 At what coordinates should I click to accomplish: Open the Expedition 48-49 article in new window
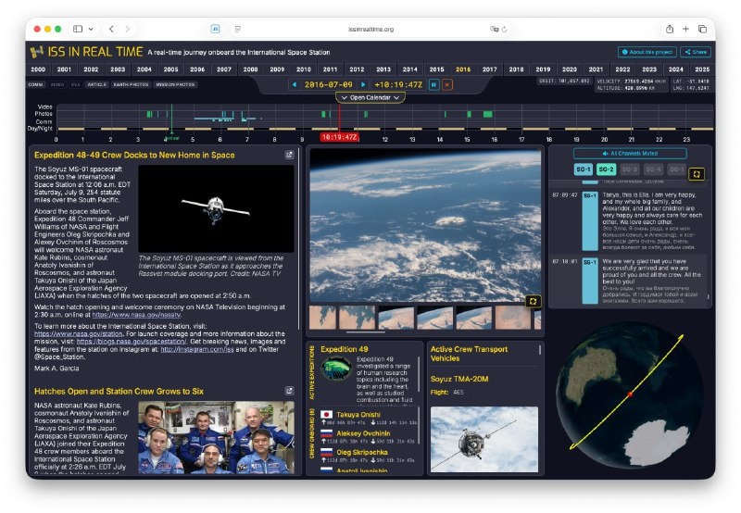pyautogui.click(x=289, y=155)
